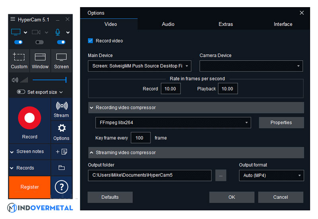
Task: Start recording with the red Record button
Action: click(29, 118)
